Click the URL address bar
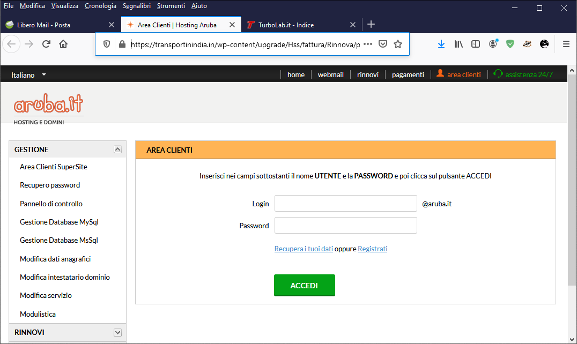Screen dimensions: 577x344 pos(245,44)
